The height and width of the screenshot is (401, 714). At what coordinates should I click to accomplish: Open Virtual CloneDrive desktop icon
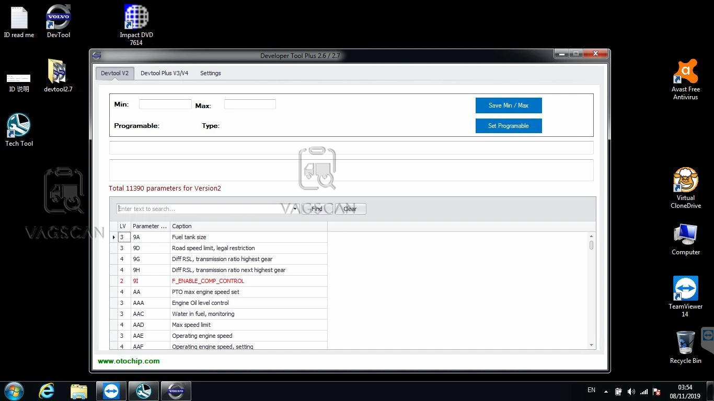coord(685,188)
